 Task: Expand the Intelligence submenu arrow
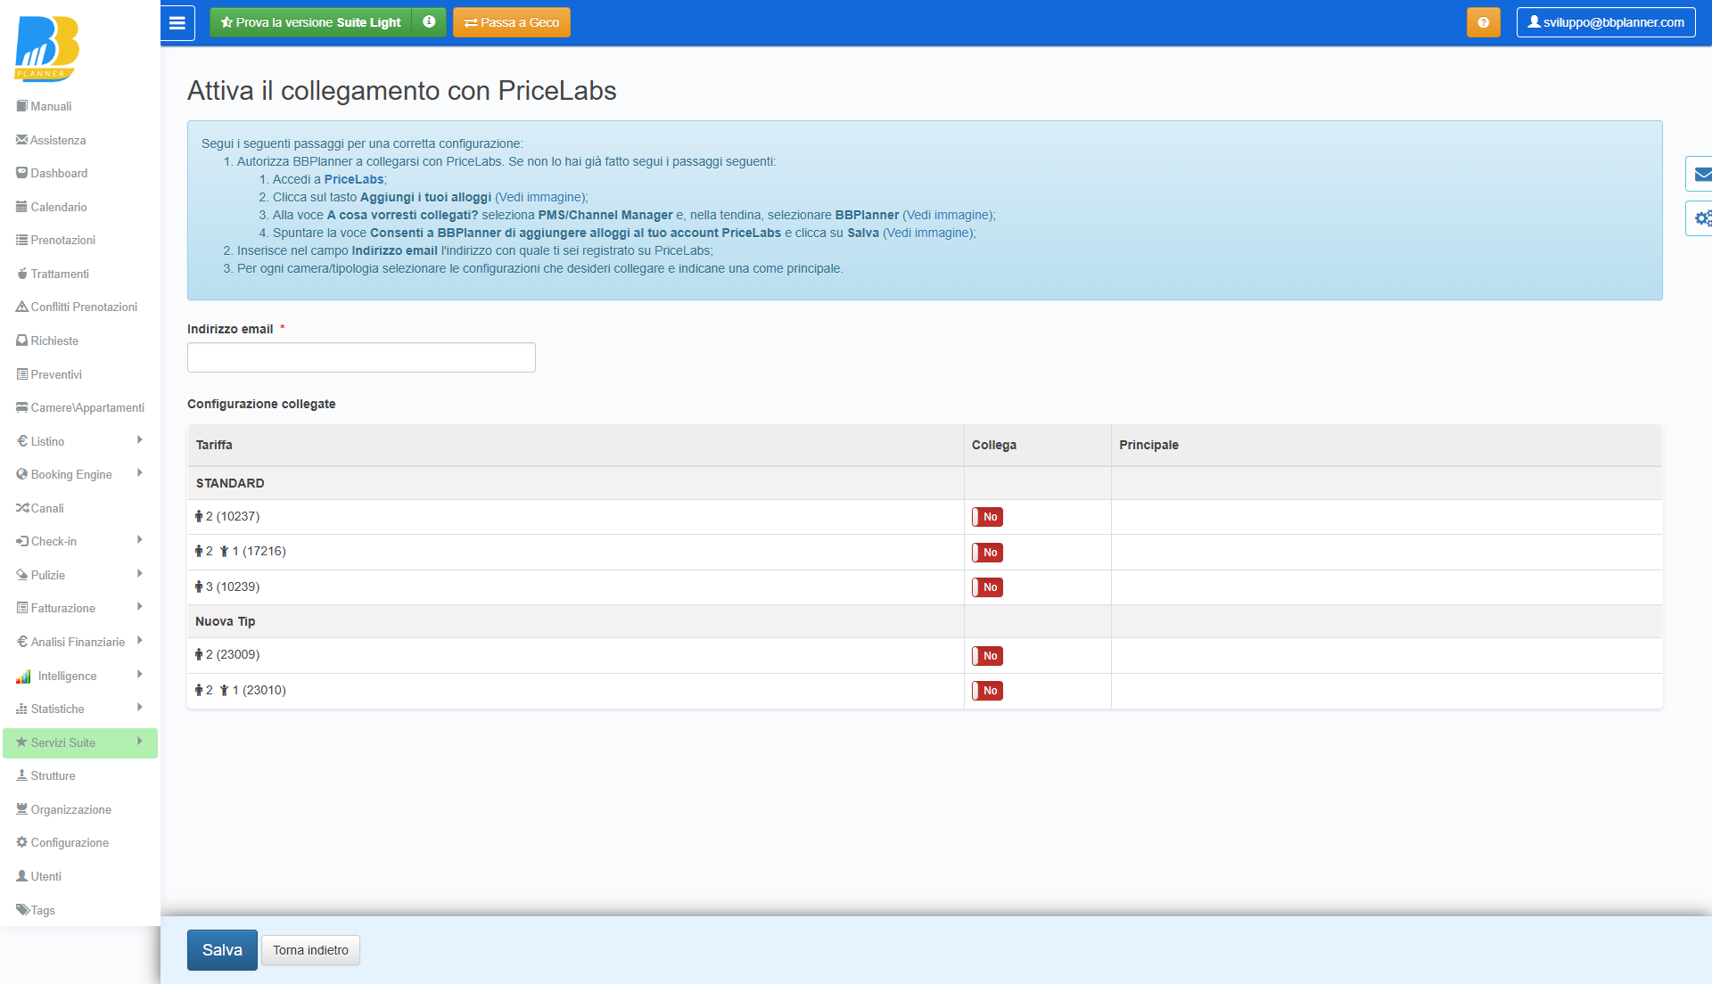140,675
